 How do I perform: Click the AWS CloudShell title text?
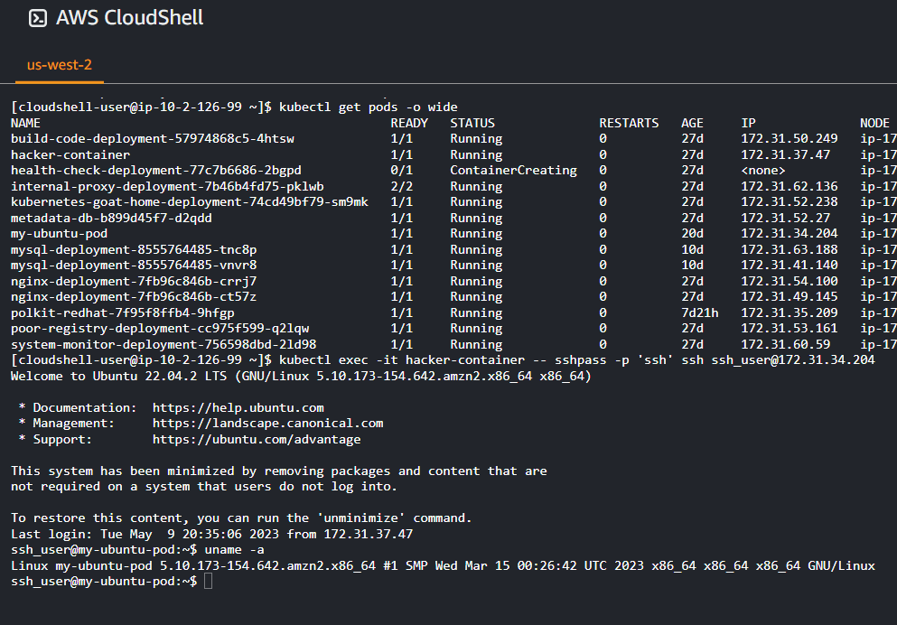128,17
